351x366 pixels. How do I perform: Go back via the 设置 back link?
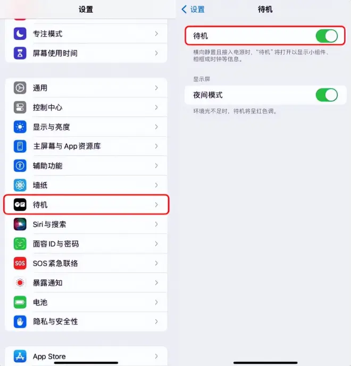pos(193,10)
